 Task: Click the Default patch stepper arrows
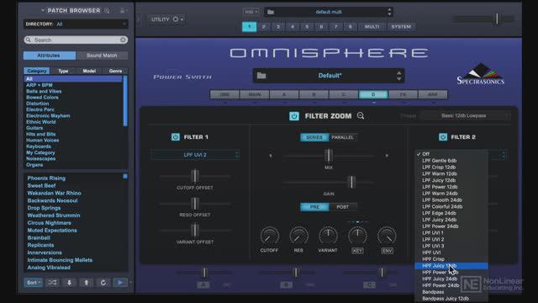point(398,76)
